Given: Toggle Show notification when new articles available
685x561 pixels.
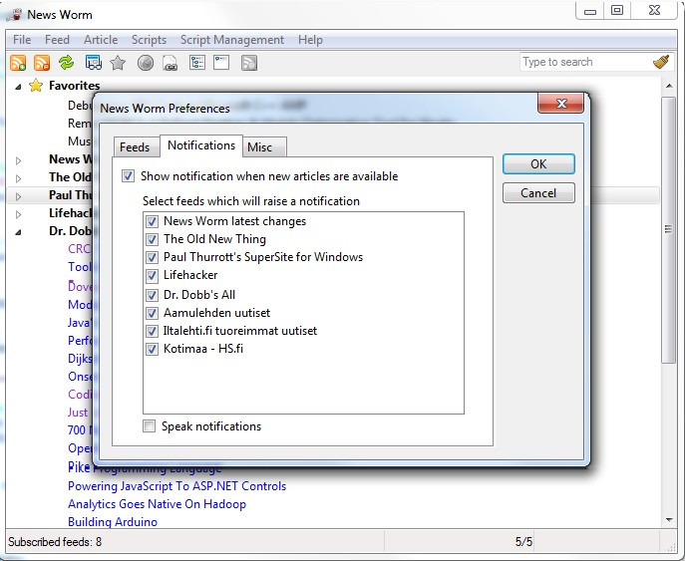Looking at the screenshot, I should [x=128, y=176].
